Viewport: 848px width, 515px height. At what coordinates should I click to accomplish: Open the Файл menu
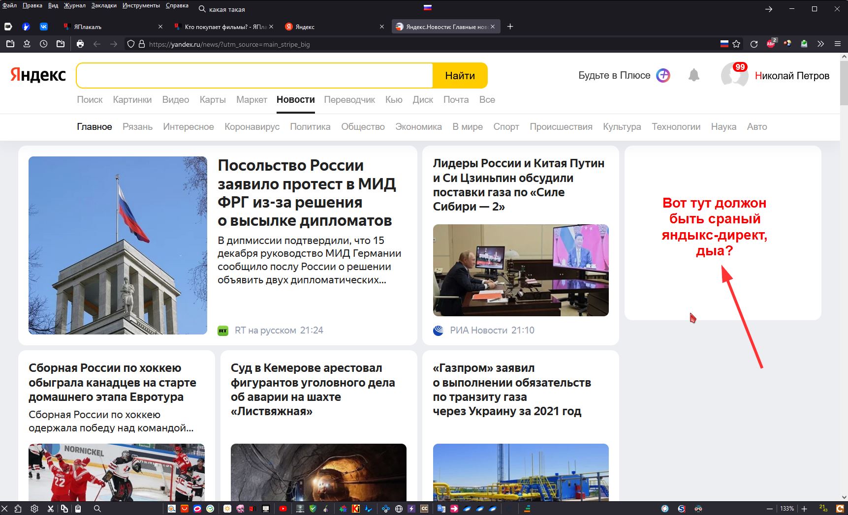9,5
